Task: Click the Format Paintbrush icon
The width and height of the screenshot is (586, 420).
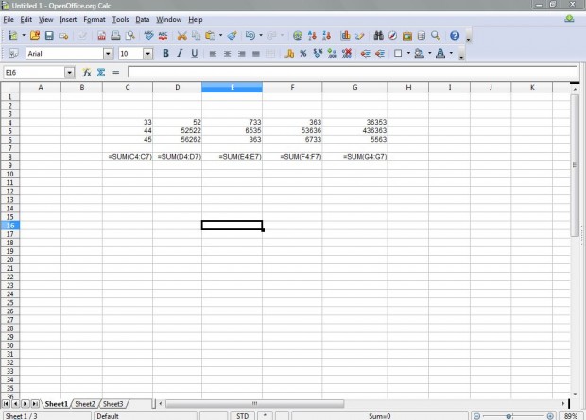Action: click(x=232, y=36)
